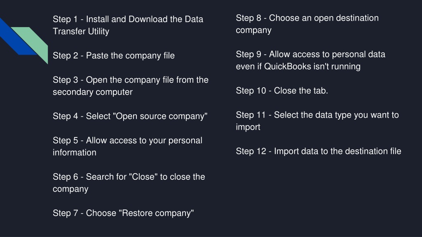Screen dimensions: 422x237
Task: Select Step 10 Close the tab line
Action: [282, 91]
